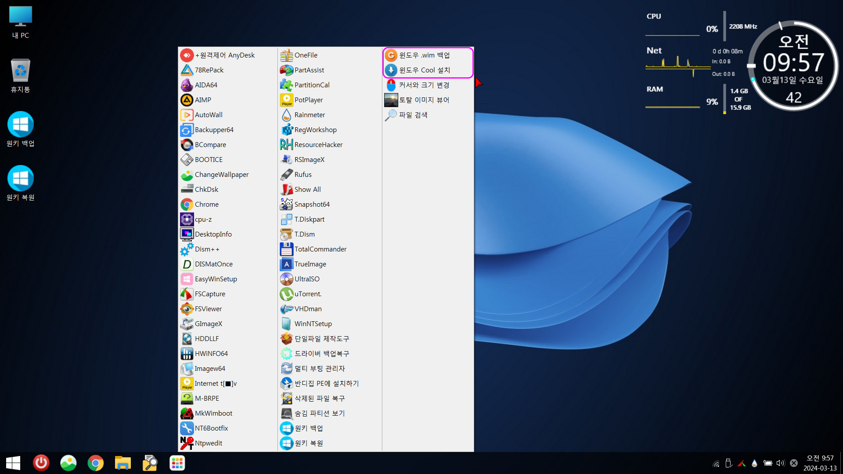Start the AIMP music player
The width and height of the screenshot is (843, 474).
pyautogui.click(x=227, y=100)
